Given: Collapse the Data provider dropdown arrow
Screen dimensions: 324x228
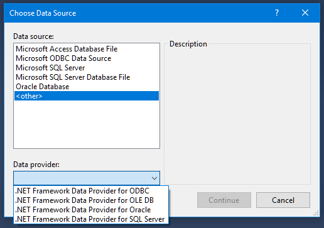Looking at the screenshot, I should pyautogui.click(x=154, y=178).
